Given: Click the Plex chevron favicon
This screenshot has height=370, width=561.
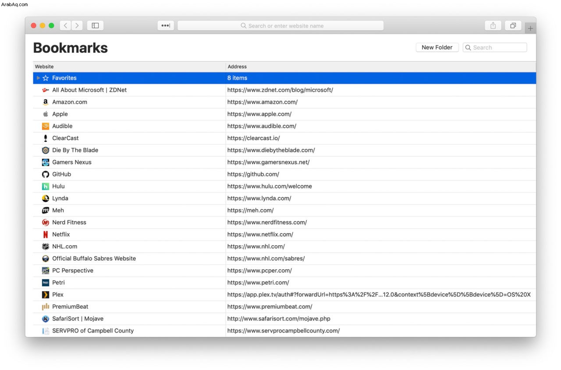Looking at the screenshot, I should 46,295.
